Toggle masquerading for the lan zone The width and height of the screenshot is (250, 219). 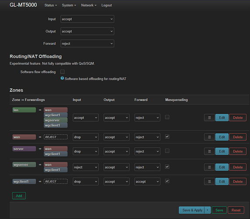(x=167, y=117)
